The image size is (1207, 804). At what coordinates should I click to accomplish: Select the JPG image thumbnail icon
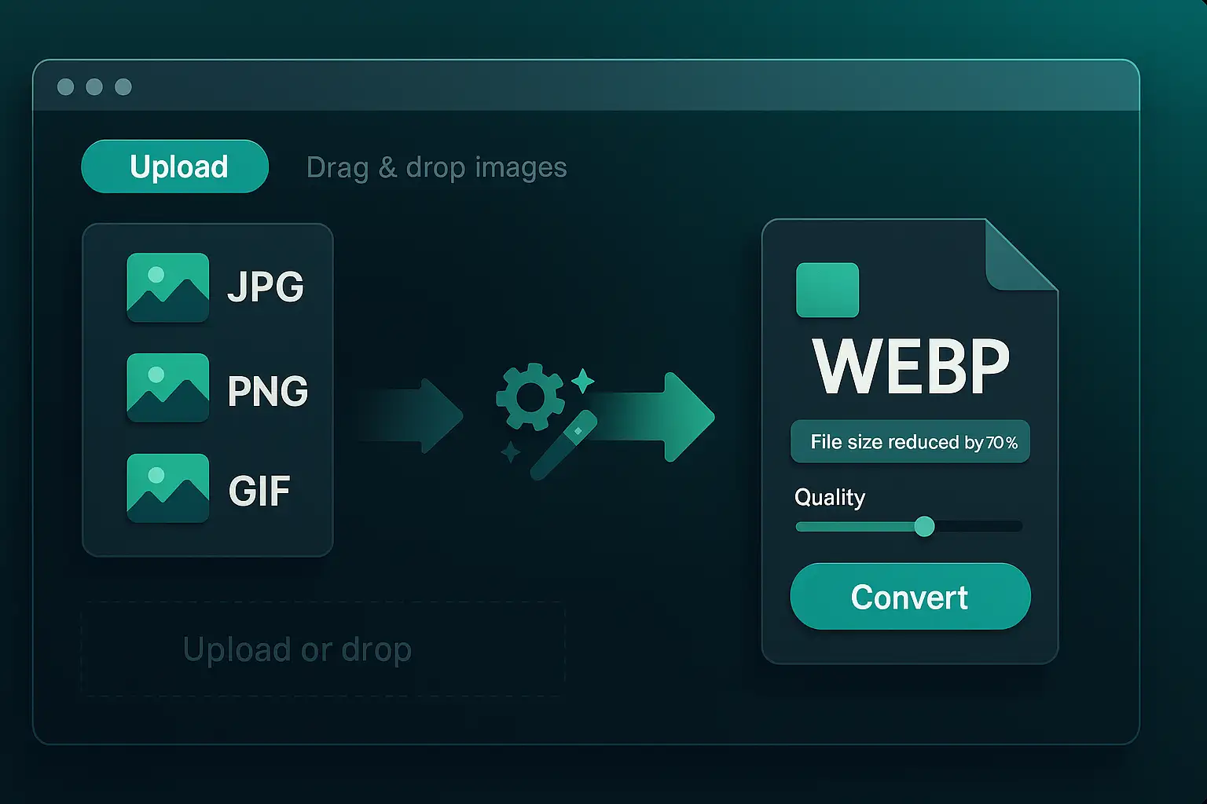tap(167, 288)
